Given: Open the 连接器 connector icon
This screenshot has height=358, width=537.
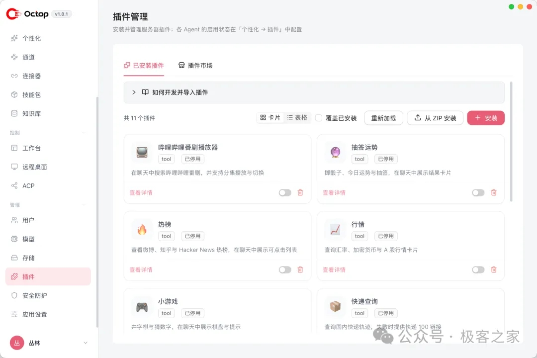Looking at the screenshot, I should tap(14, 76).
